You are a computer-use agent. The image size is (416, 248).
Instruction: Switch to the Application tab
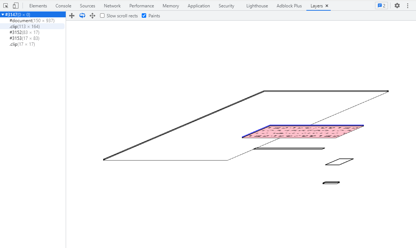(x=199, y=6)
